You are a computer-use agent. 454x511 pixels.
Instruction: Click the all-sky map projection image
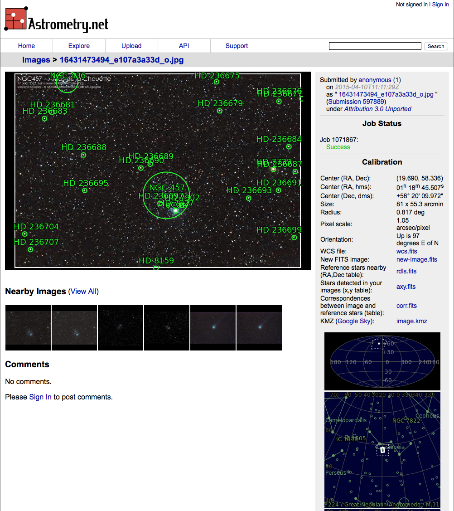coord(382,361)
